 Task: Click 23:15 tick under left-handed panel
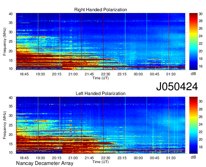(122, 158)
